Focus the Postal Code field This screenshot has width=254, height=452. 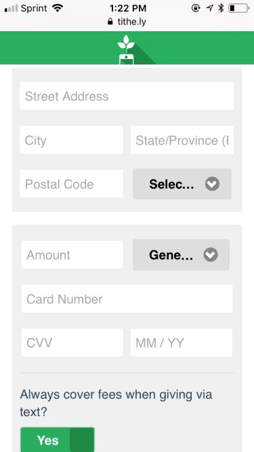coord(71,184)
